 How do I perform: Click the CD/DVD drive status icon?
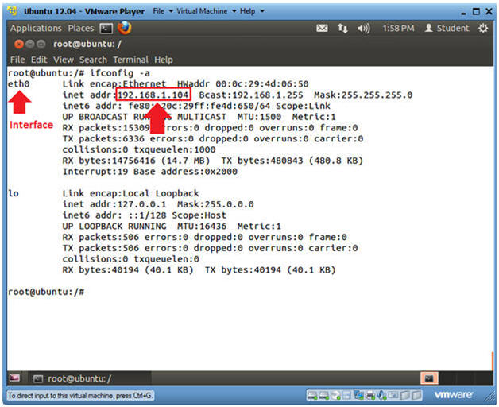(335, 395)
